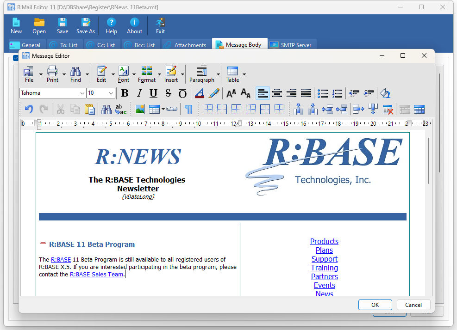Decrease font size with shrink font icon
Screen dimensions: 457x330
pyautogui.click(x=245, y=93)
